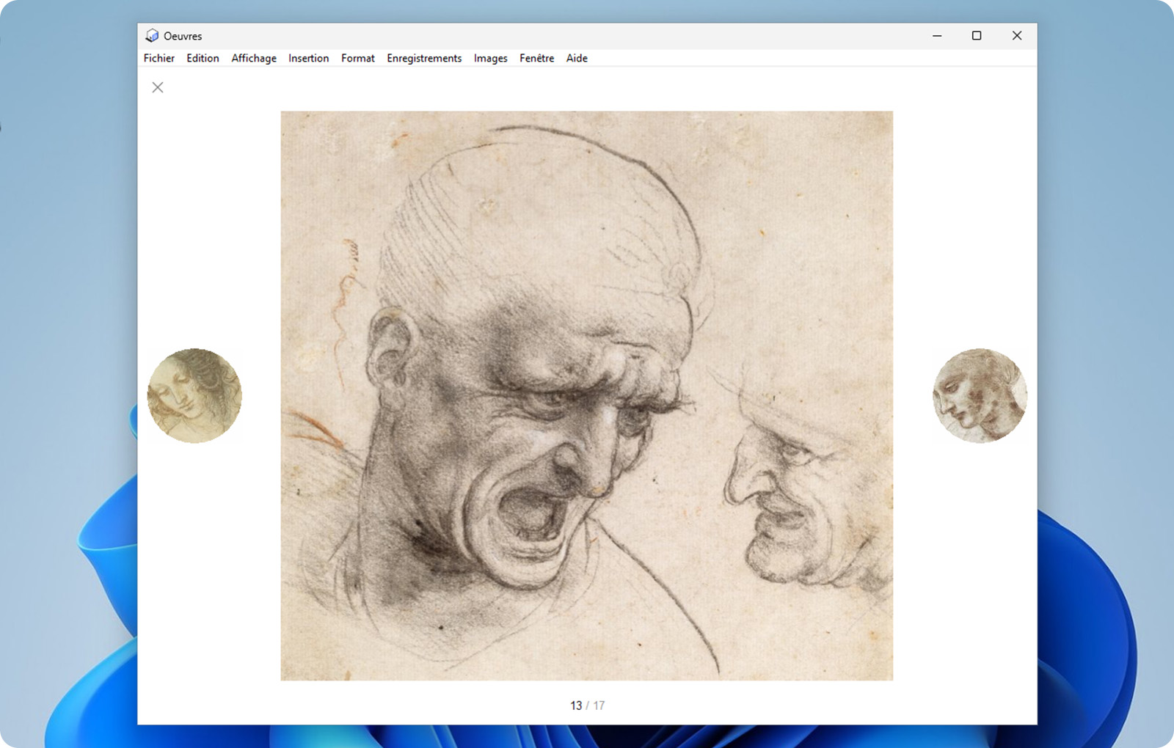The image size is (1174, 748).
Task: Go to next image via right round thumbnail
Action: click(x=980, y=395)
